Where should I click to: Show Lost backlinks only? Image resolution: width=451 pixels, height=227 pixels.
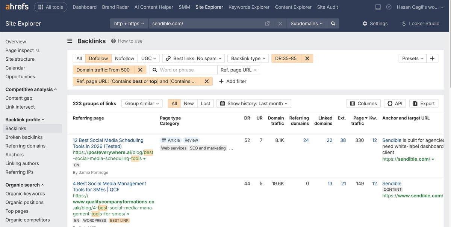pos(206,104)
